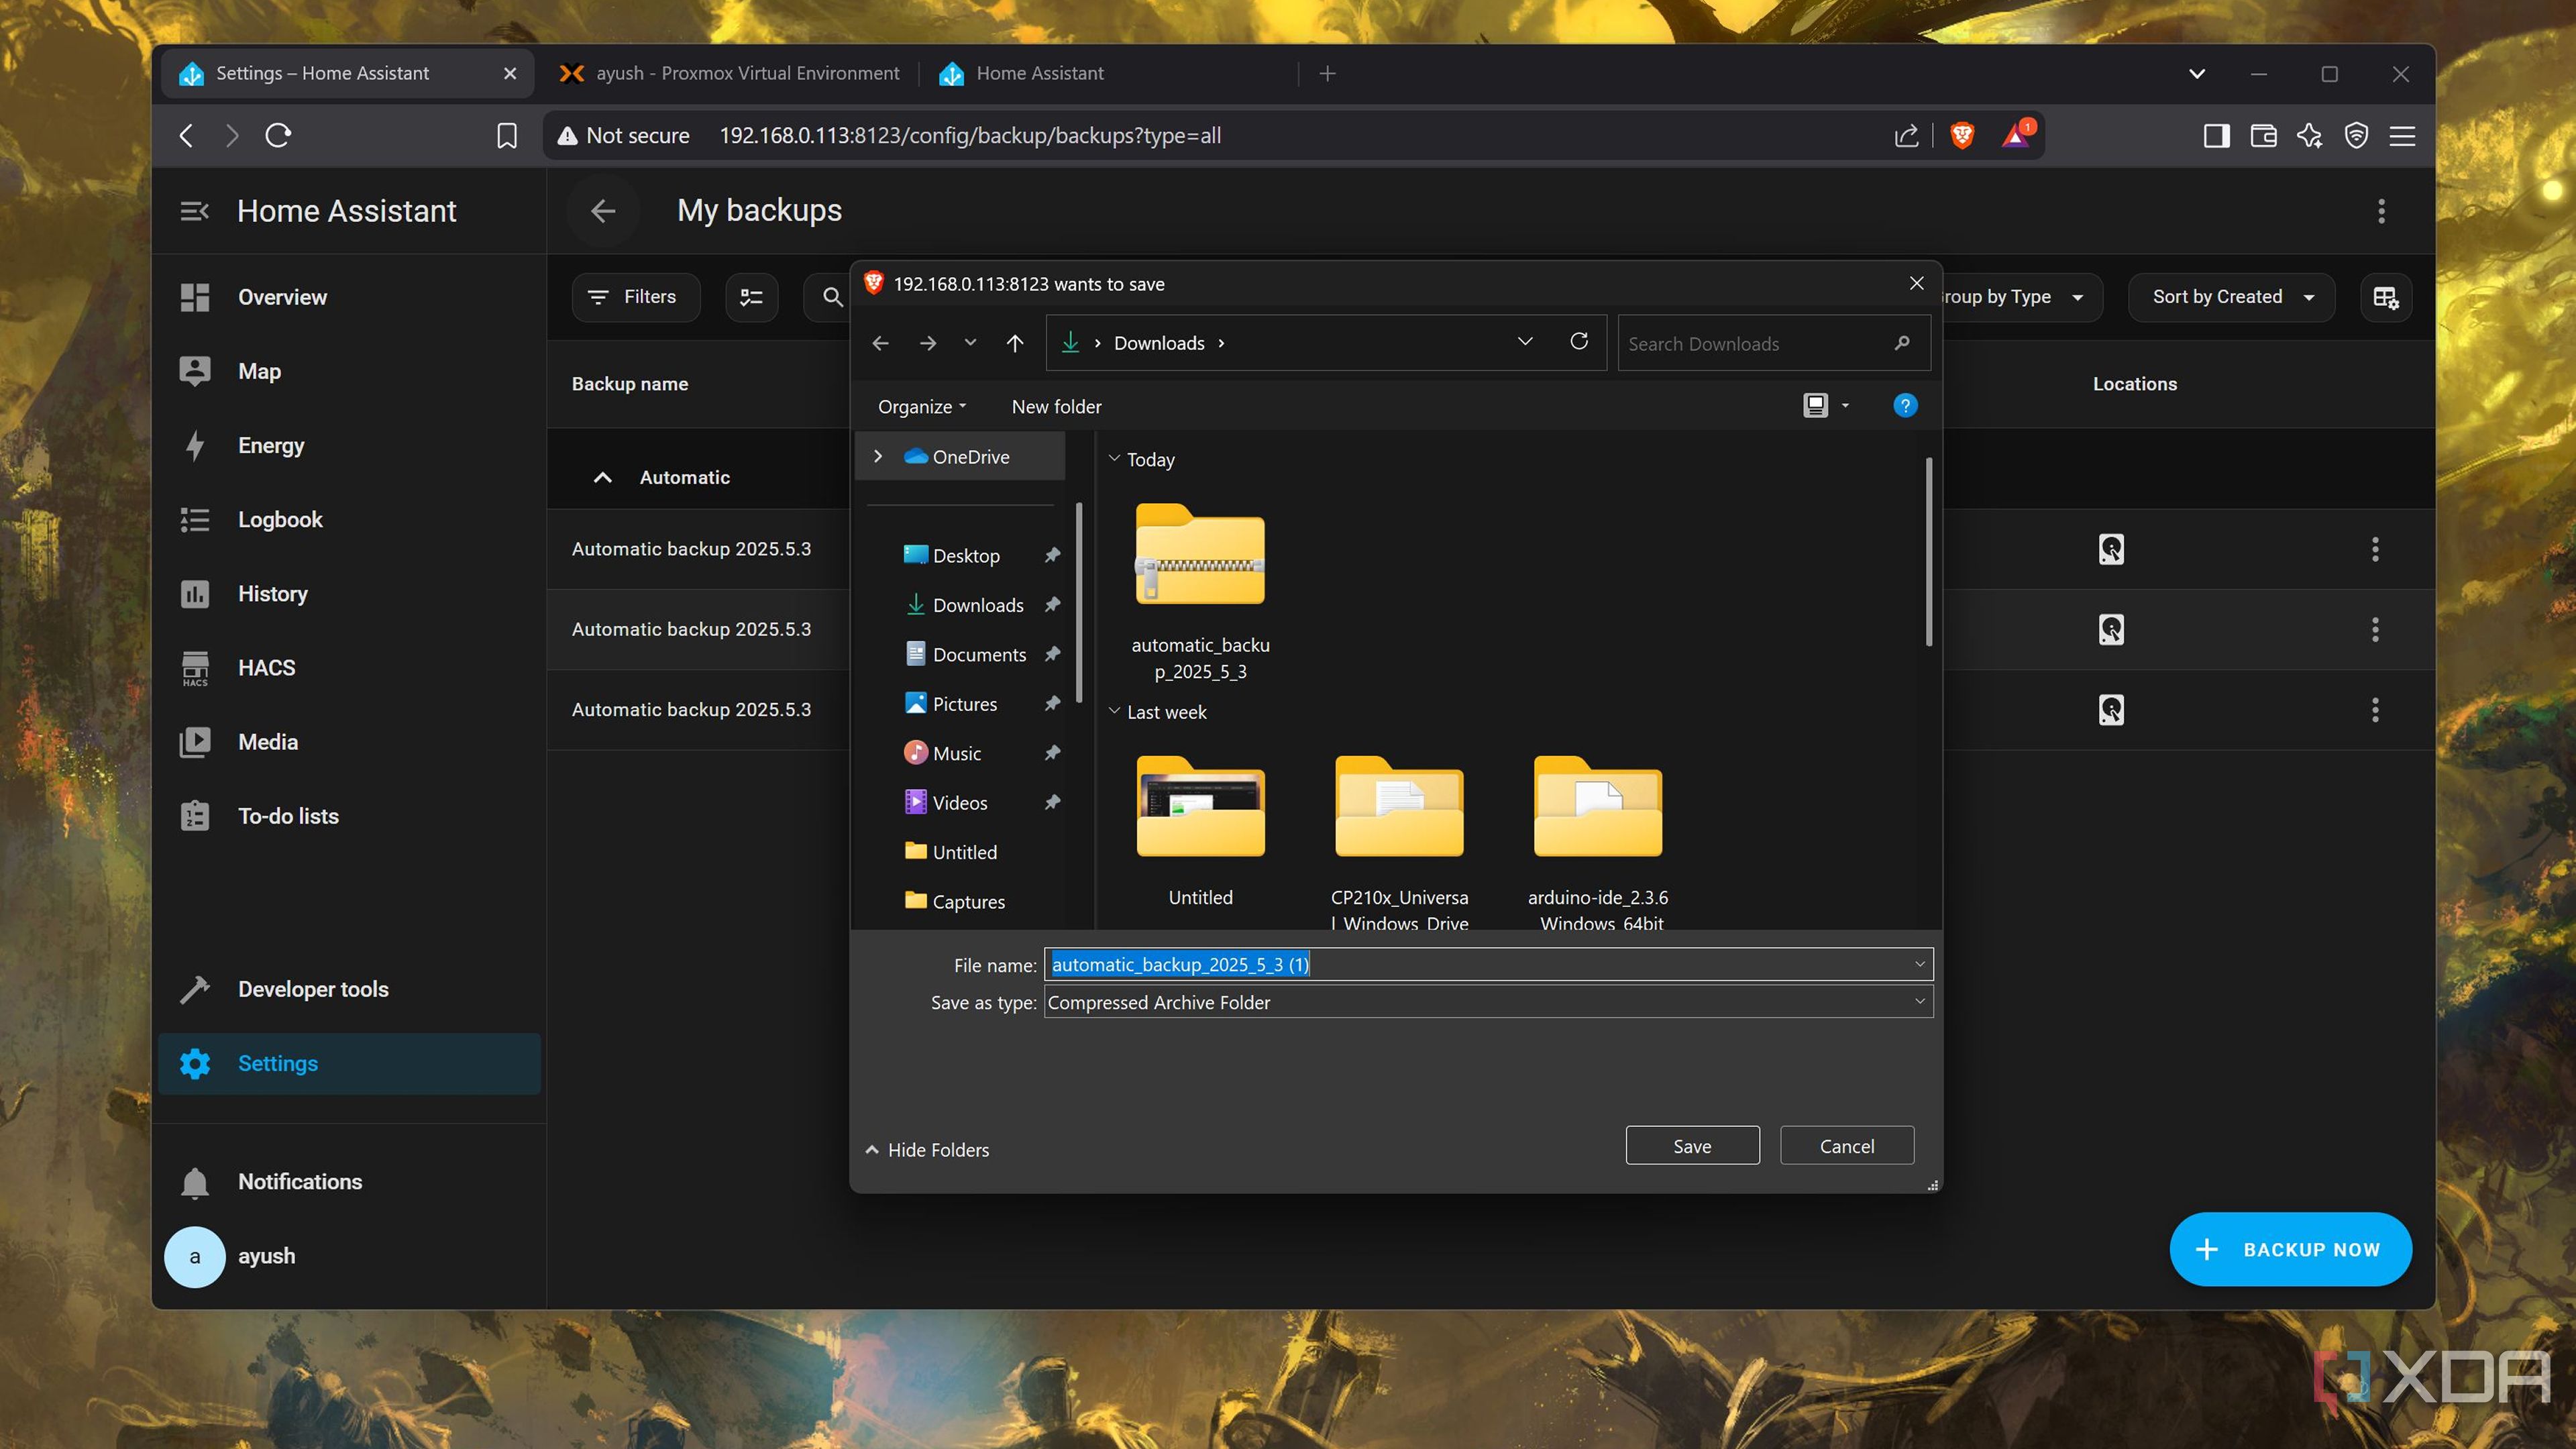Image resolution: width=2576 pixels, height=1449 pixels.
Task: Refresh the Downloads folder in dialog
Action: (1579, 342)
